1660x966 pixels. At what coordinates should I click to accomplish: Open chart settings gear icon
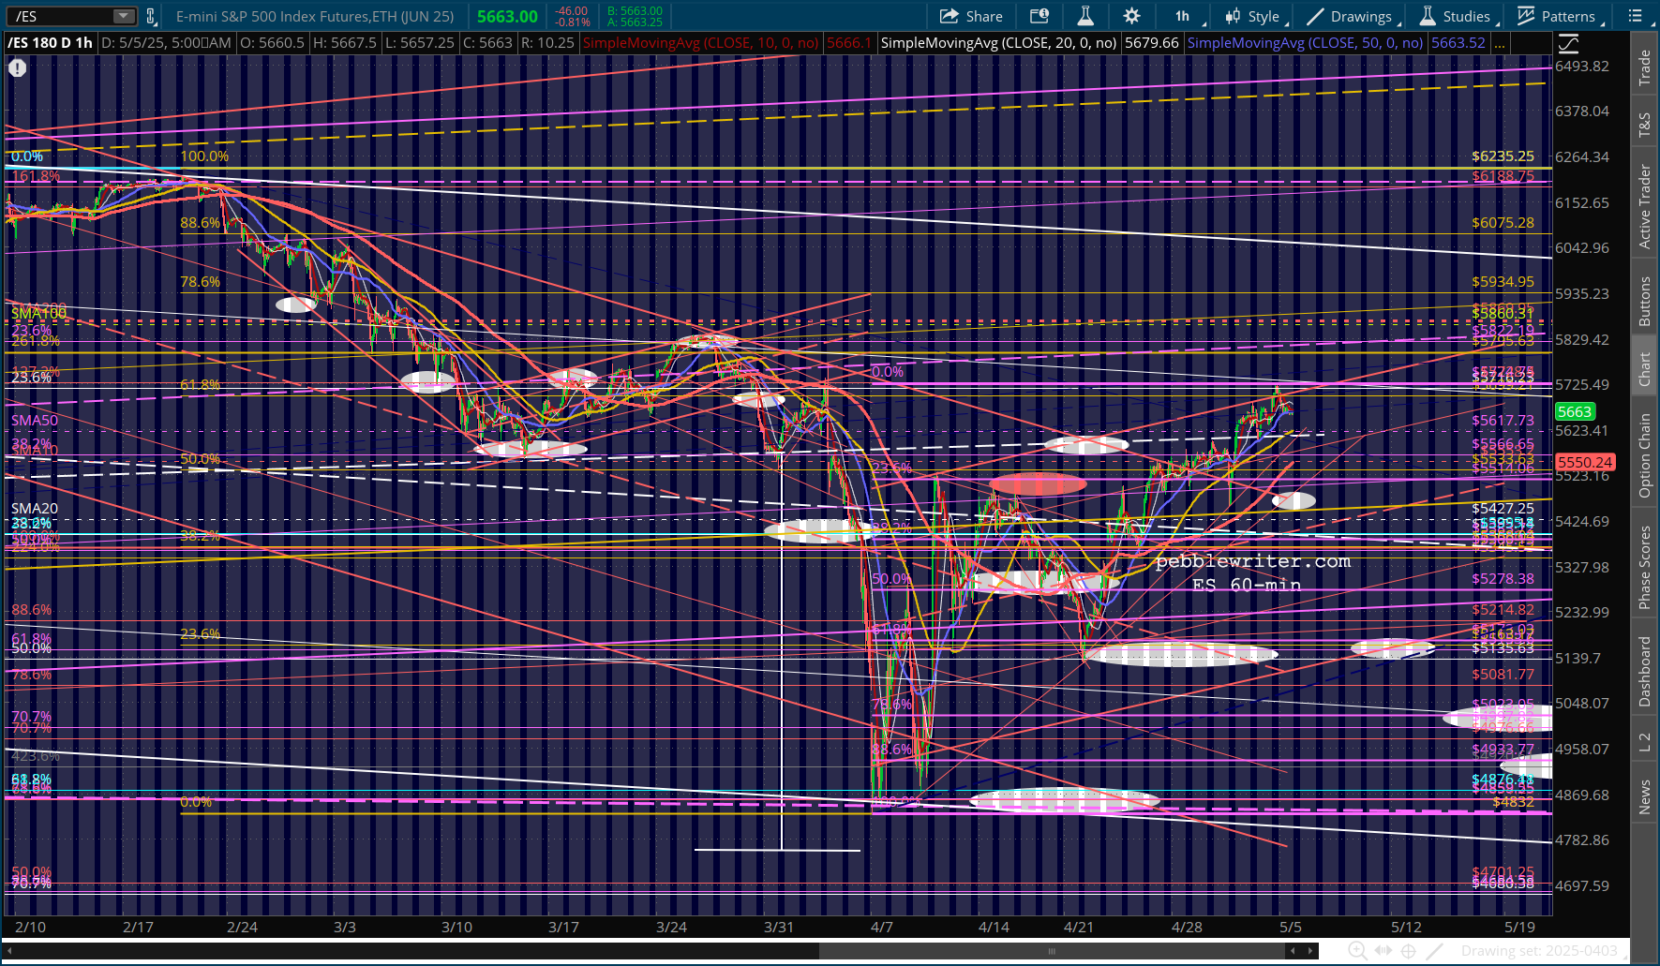coord(1132,16)
